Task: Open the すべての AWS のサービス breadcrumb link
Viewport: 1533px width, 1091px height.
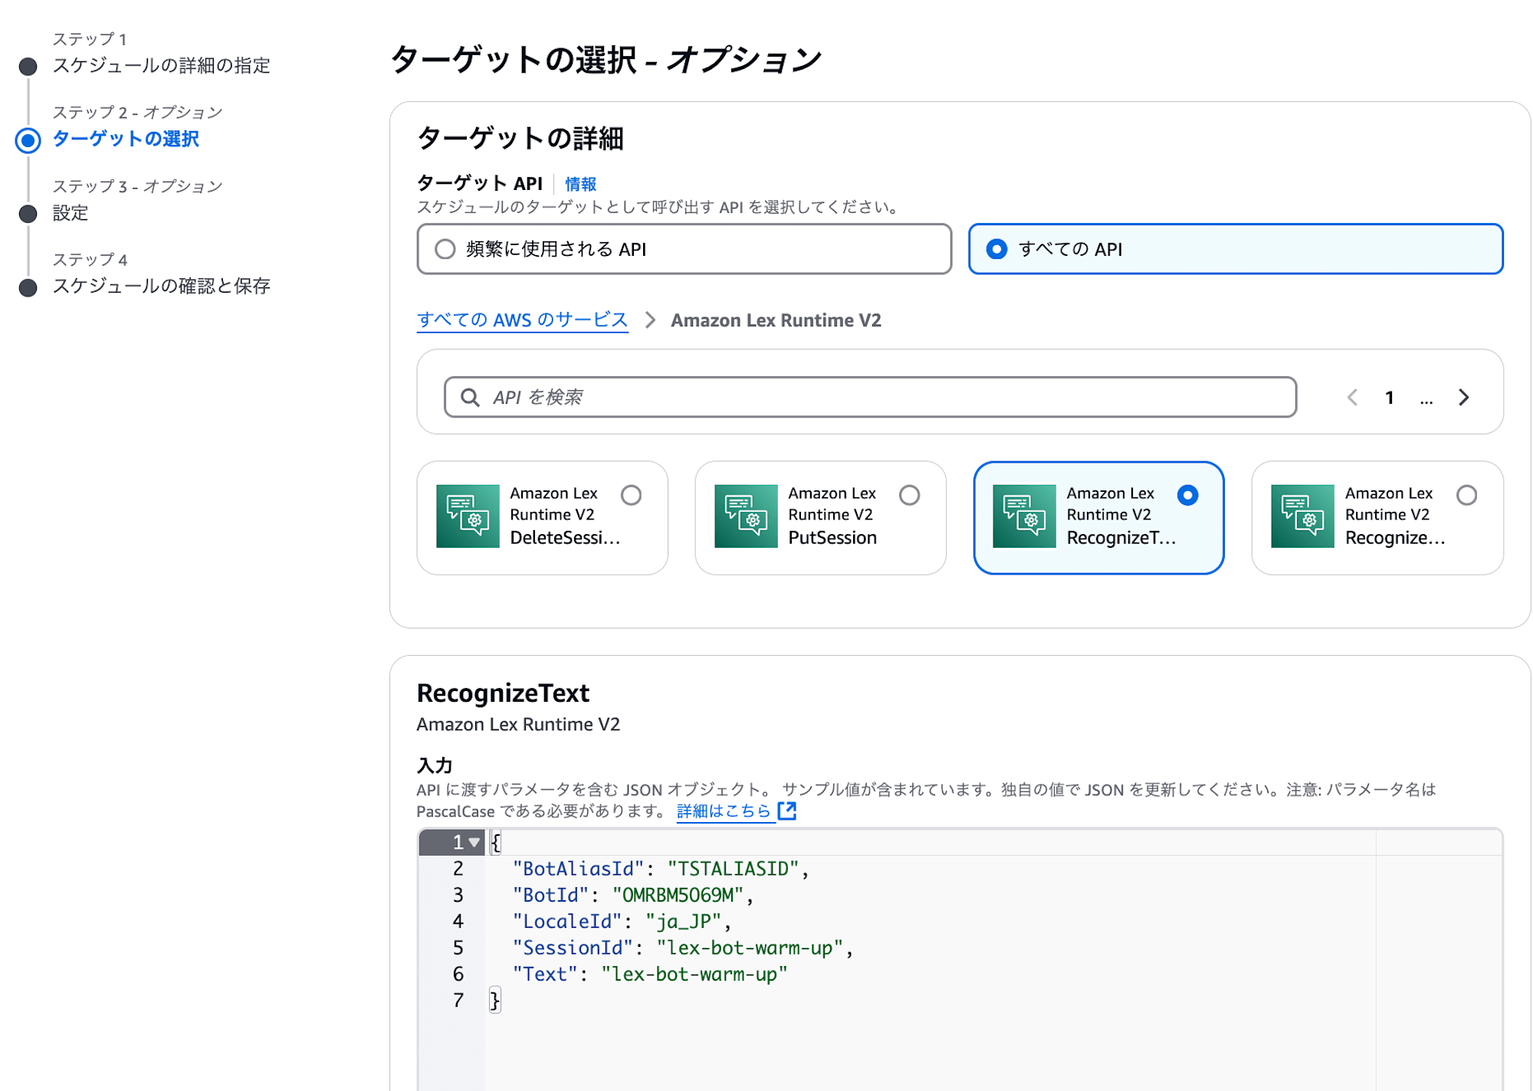Action: (x=523, y=320)
